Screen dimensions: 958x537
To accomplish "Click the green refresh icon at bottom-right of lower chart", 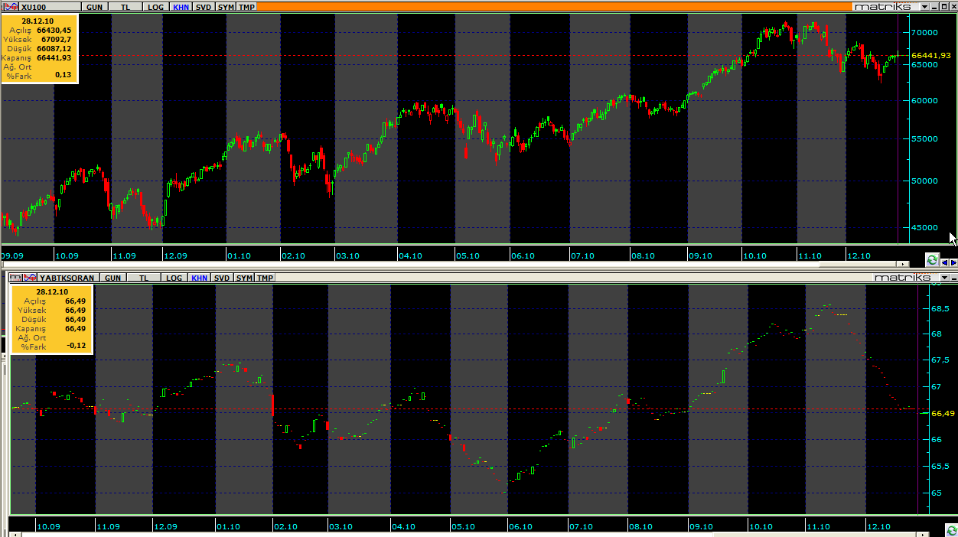I will click(950, 530).
